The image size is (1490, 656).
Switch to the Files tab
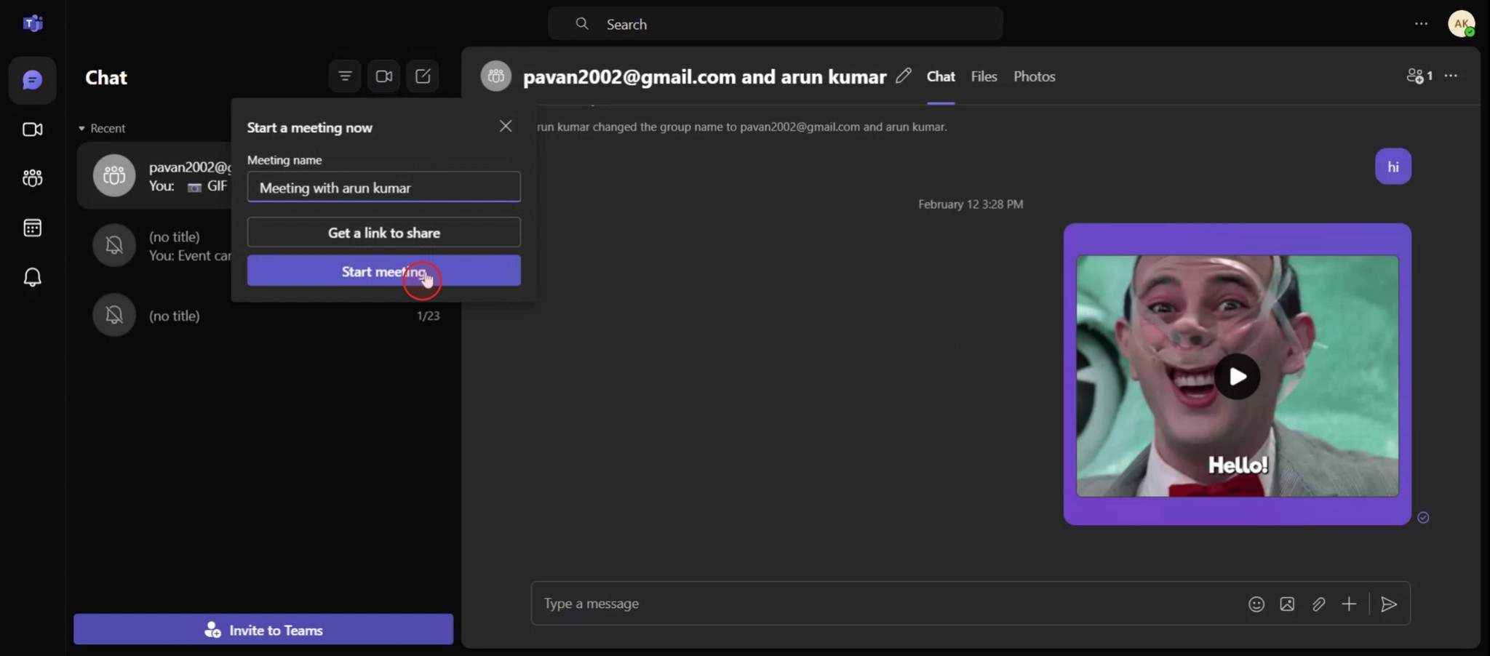[x=983, y=76]
